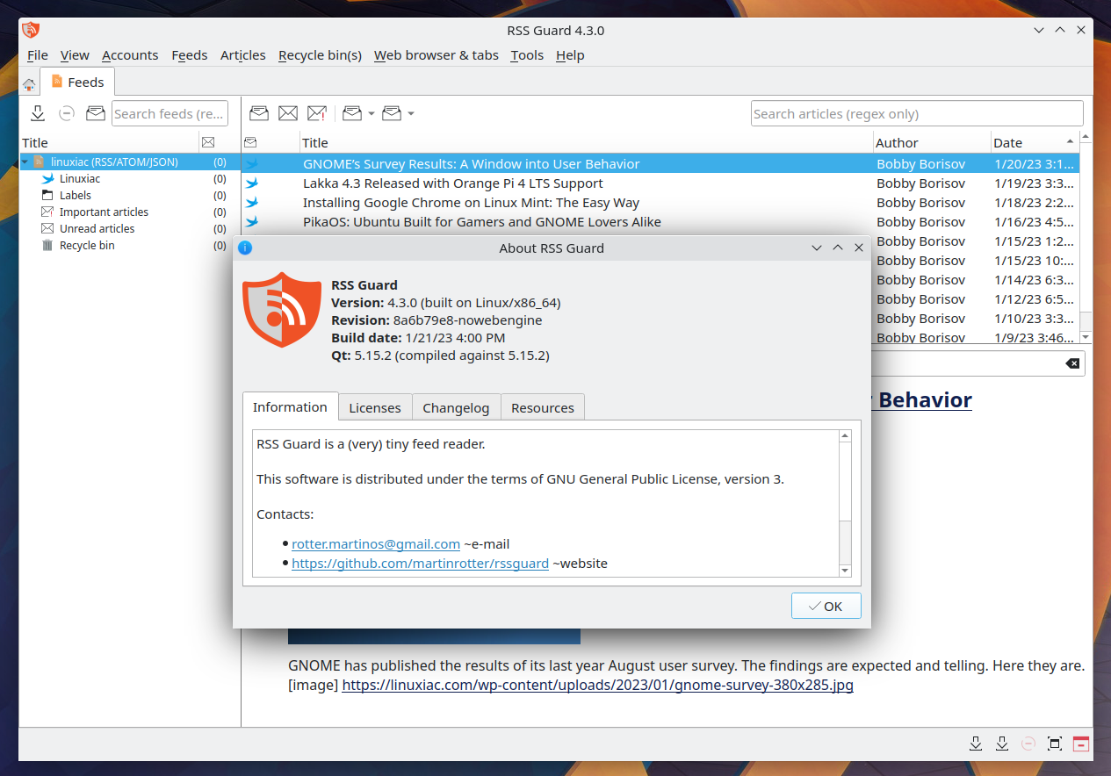
Task: Toggle fullscreen with the status bar frame icon
Action: click(1055, 744)
